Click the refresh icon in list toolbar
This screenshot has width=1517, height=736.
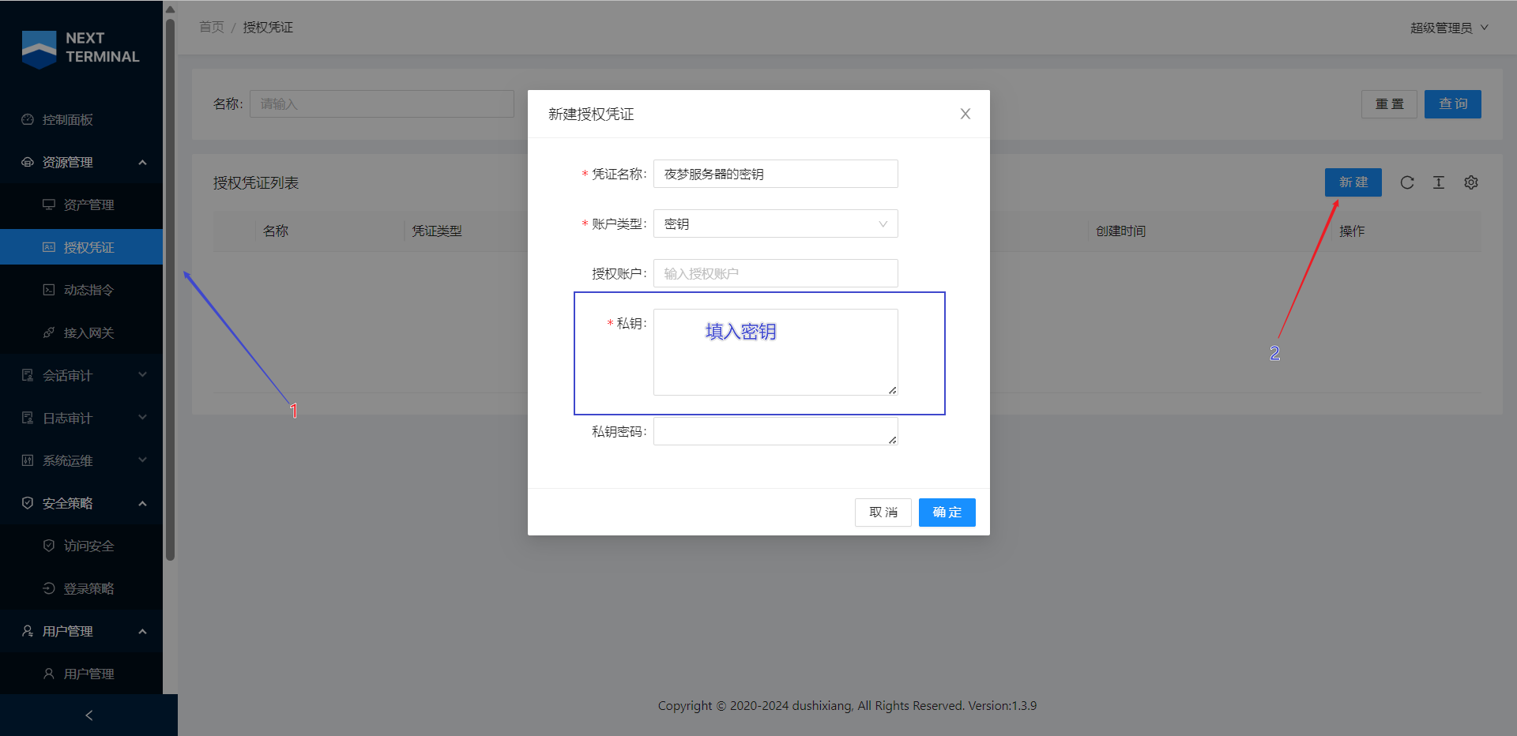tap(1406, 182)
